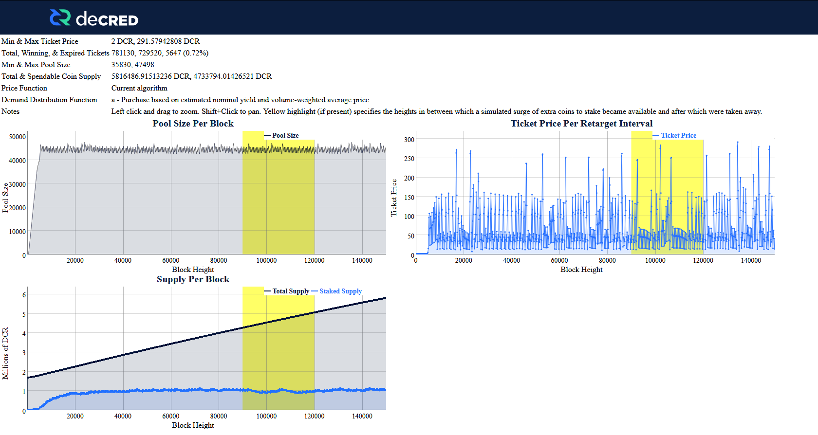The image size is (818, 435).
Task: Click the value '781130, 729520, 5647 (0.72%)'
Action: [160, 53]
